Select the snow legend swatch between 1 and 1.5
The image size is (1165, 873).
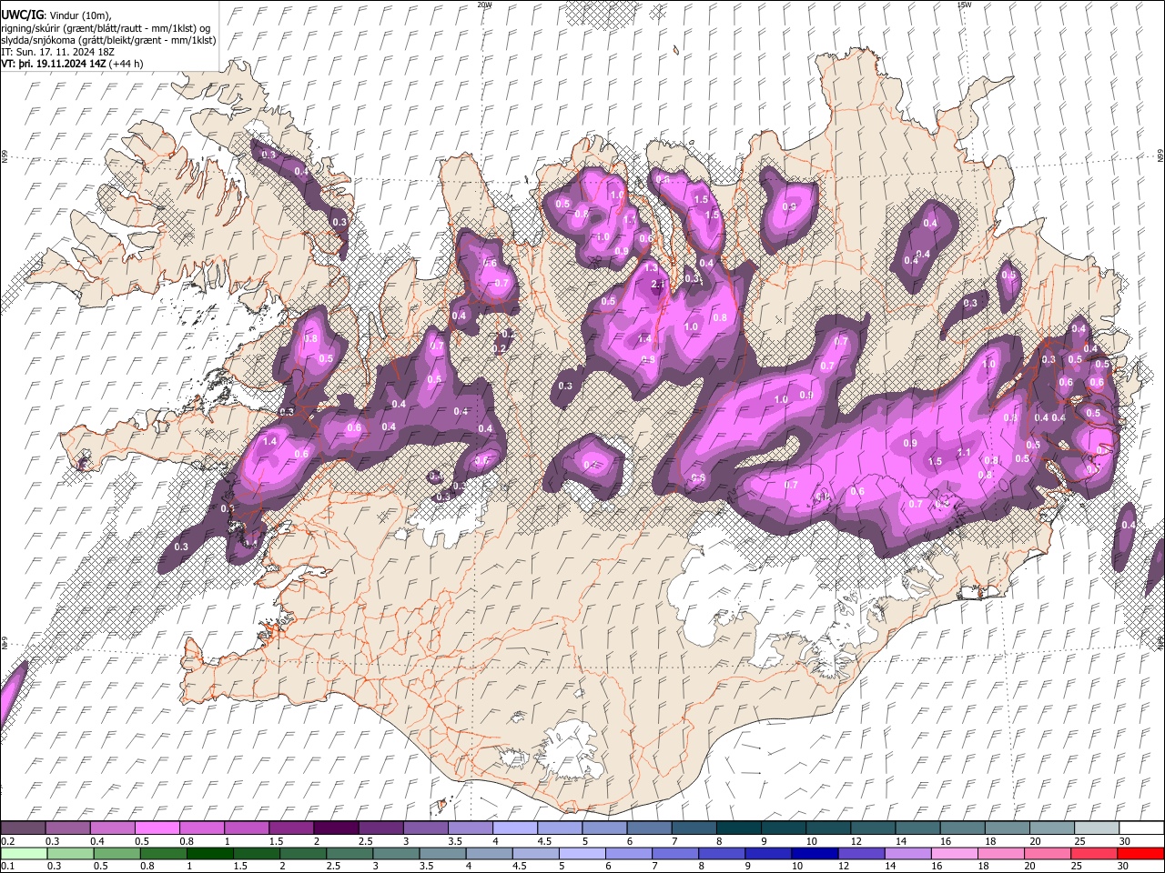pyautogui.click(x=247, y=828)
